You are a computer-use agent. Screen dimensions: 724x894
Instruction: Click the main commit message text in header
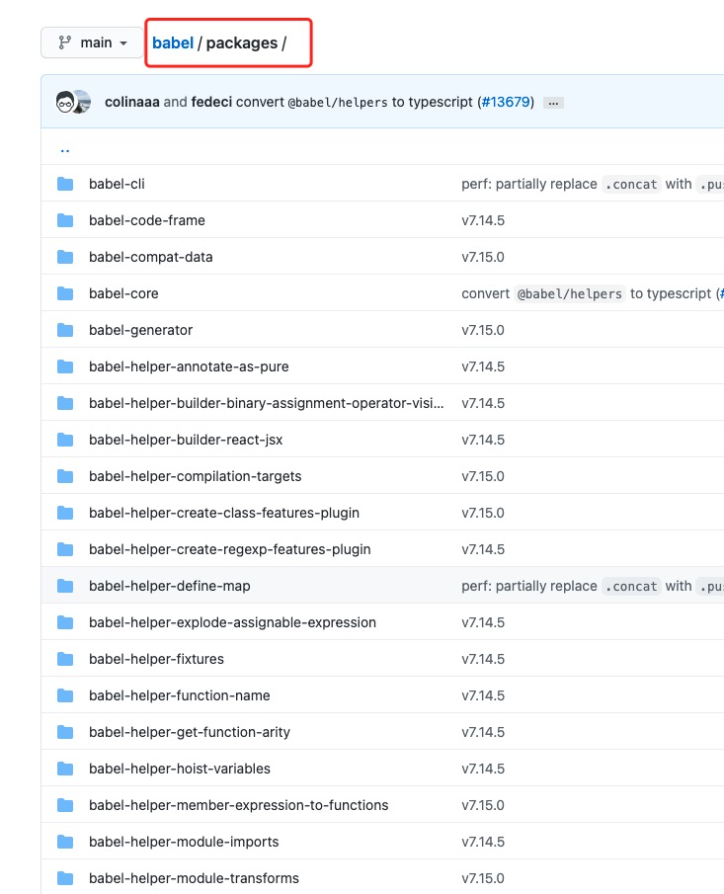354,102
